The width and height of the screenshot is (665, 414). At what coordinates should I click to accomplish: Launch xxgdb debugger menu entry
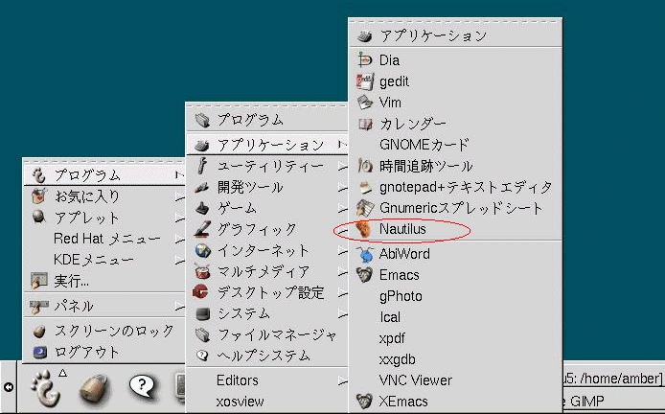tap(455, 359)
